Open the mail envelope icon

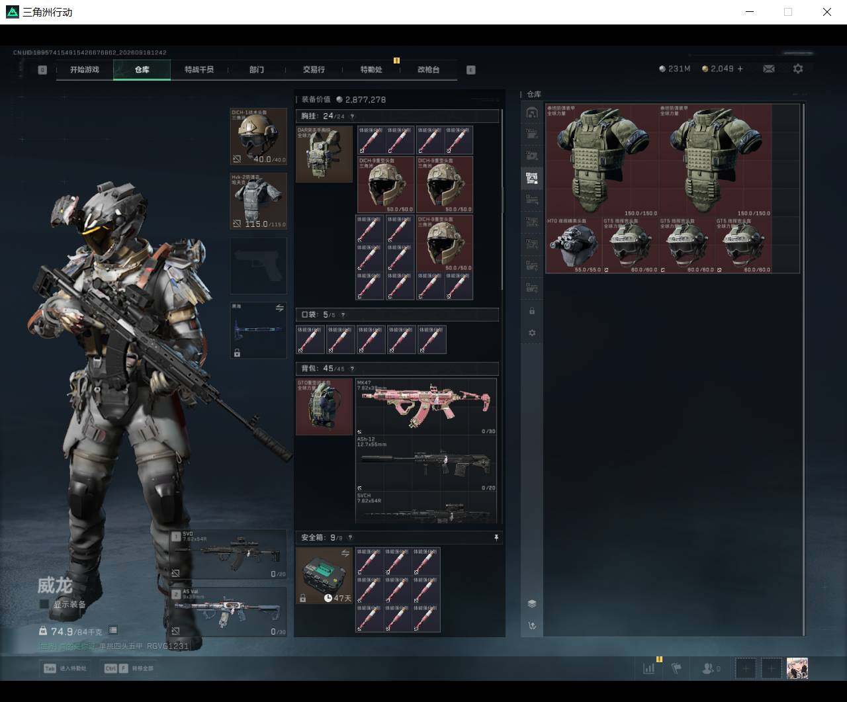pyautogui.click(x=769, y=69)
